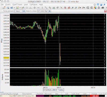Click the ESZ8@GLOBEX Trades legend box

pos(53,90)
